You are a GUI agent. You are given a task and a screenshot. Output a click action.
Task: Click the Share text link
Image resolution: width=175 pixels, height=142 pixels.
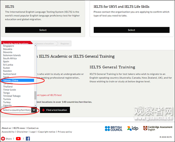(9, 139)
